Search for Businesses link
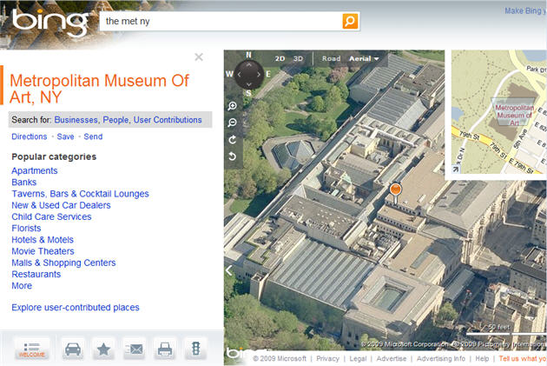547x366 pixels. click(x=76, y=120)
